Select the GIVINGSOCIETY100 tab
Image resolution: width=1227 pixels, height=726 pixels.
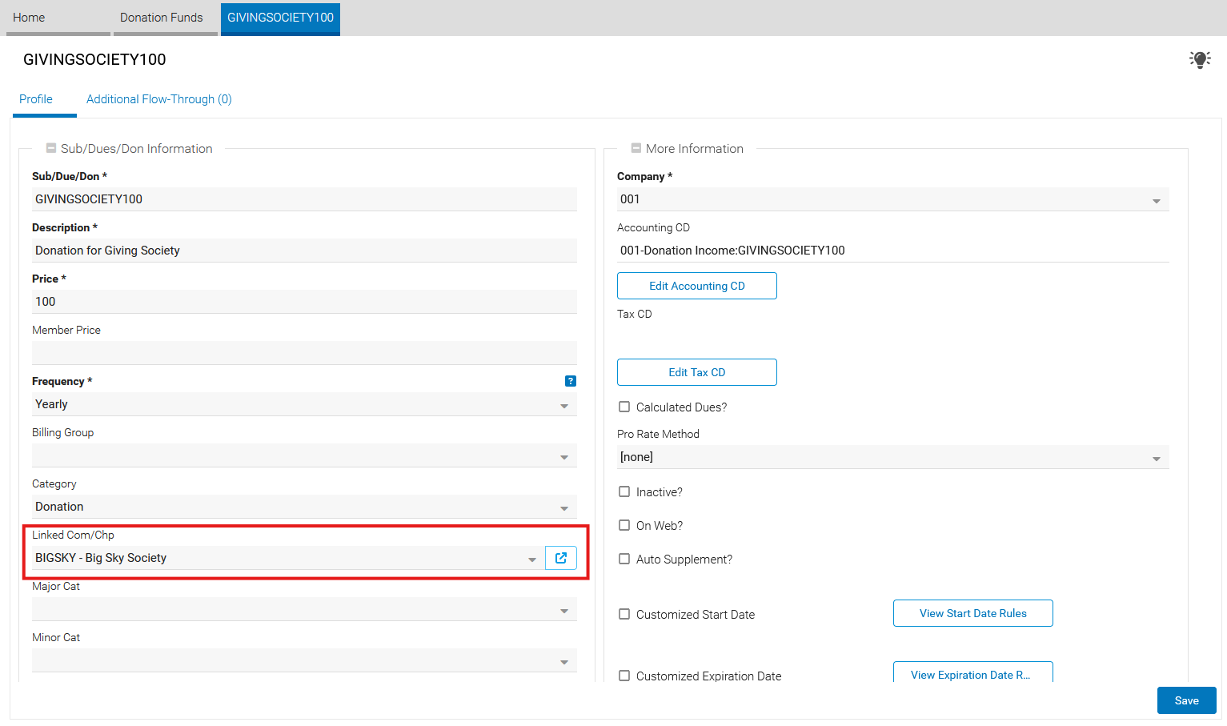pos(280,18)
